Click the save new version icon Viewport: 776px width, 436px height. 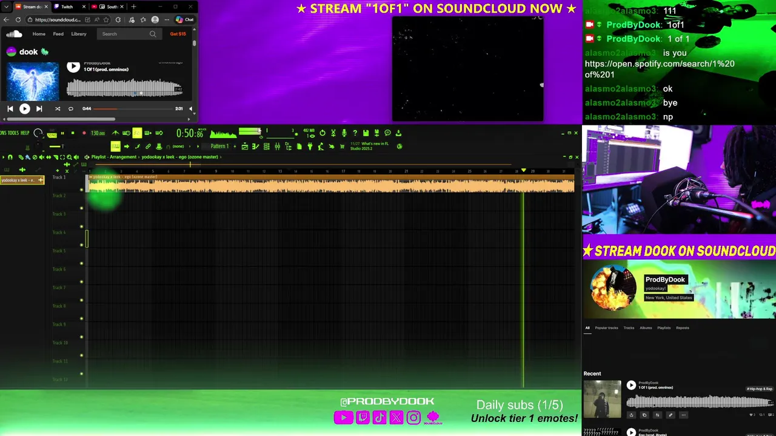[x=376, y=133]
